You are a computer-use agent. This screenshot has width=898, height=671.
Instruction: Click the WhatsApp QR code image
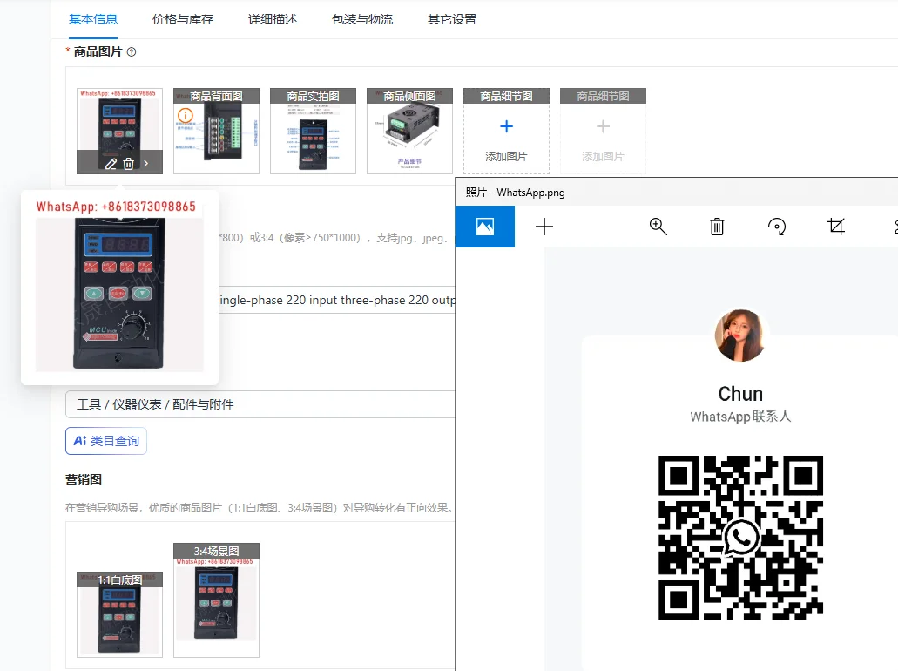[x=740, y=538]
